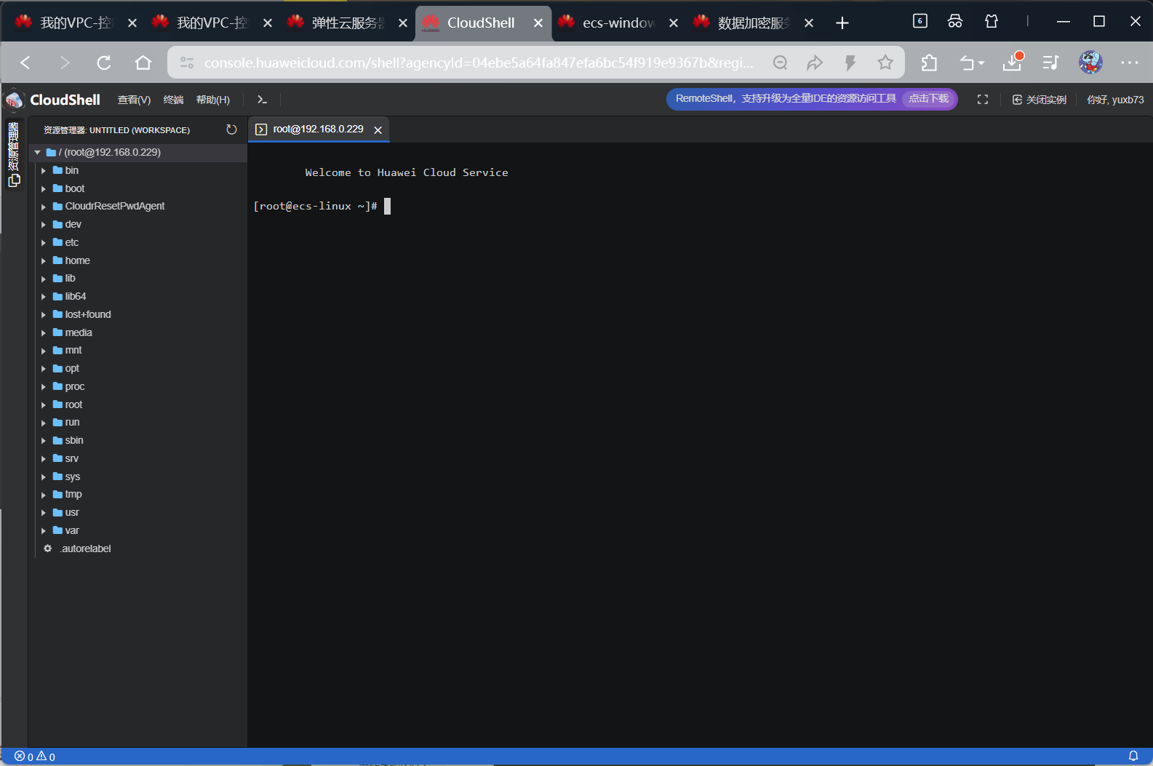
Task: Open the explorer copy icon in sidebar
Action: [x=14, y=180]
